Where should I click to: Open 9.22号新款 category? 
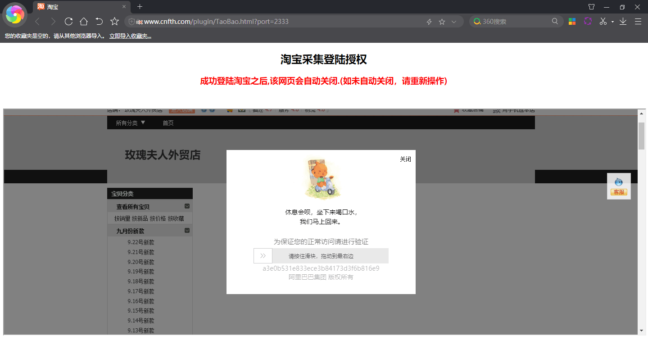click(141, 242)
